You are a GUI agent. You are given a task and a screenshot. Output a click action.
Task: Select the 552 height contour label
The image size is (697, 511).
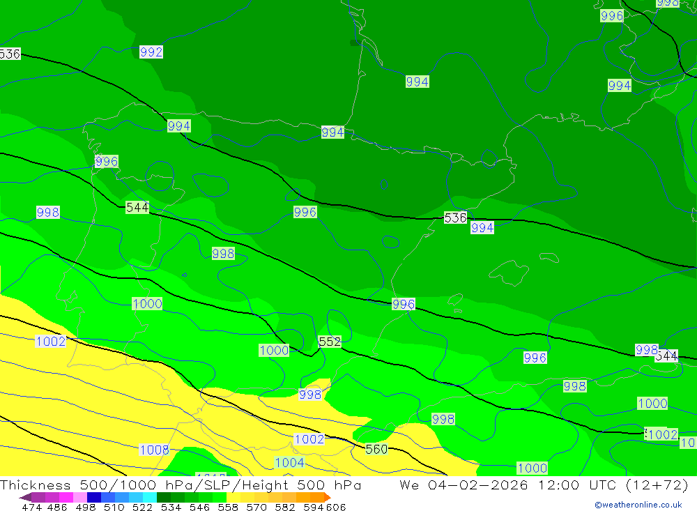[x=330, y=342]
